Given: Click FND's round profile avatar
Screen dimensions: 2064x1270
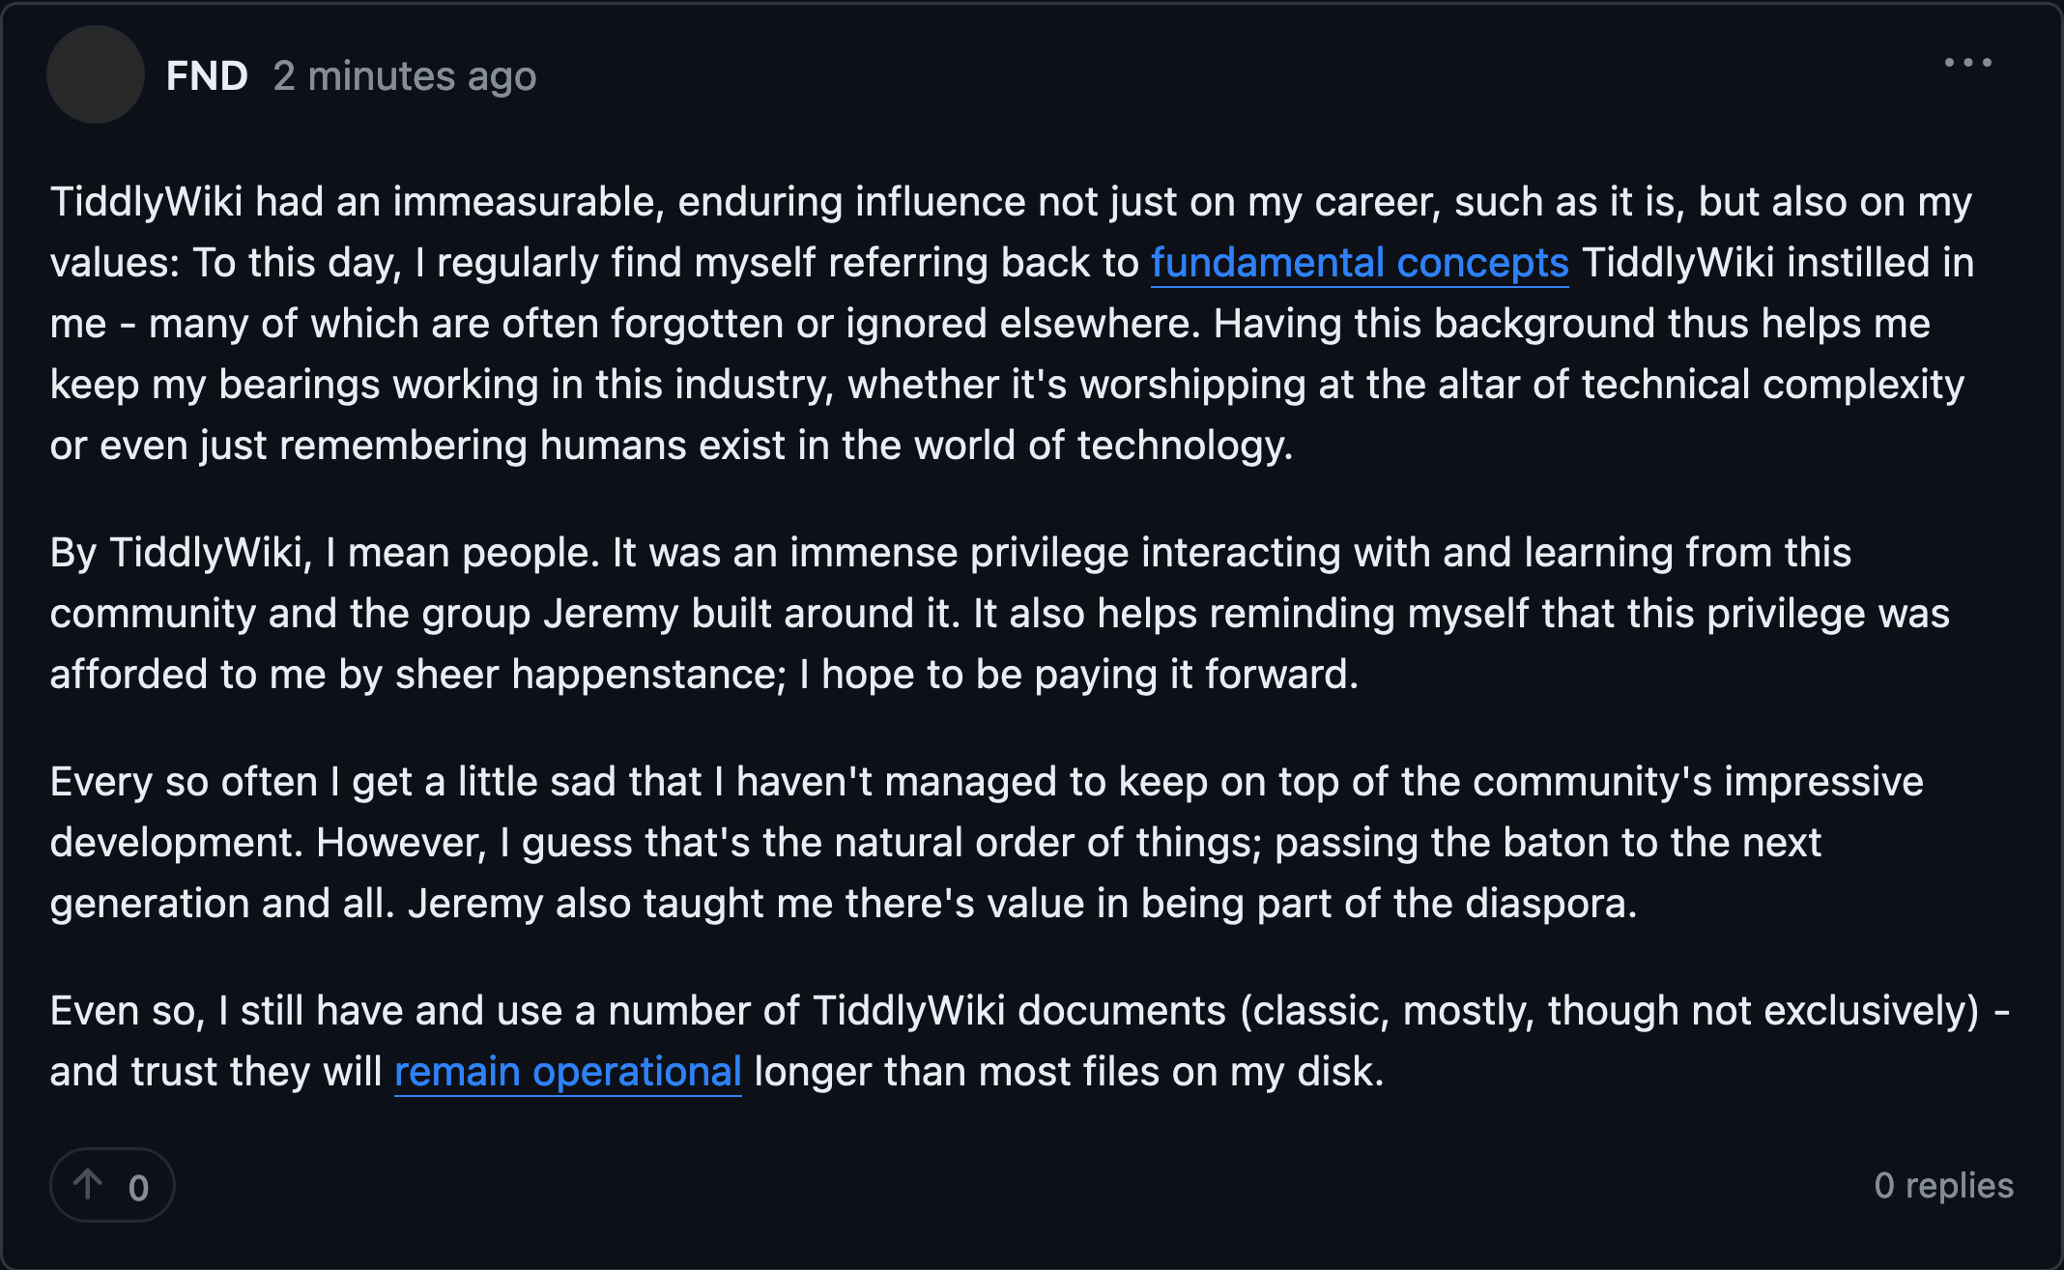Looking at the screenshot, I should [x=96, y=74].
